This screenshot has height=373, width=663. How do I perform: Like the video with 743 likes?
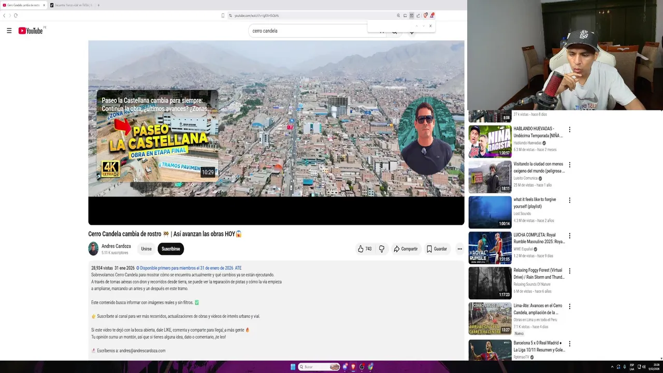pyautogui.click(x=365, y=249)
